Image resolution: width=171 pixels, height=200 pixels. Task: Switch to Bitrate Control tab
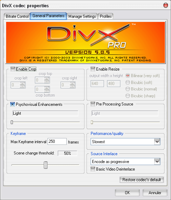(x=17, y=16)
